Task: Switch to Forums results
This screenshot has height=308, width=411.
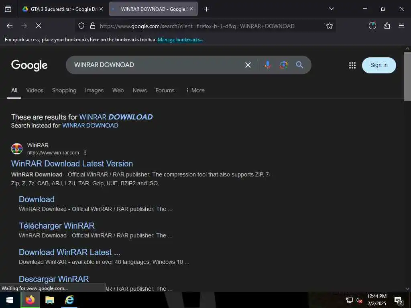Action: [x=165, y=90]
